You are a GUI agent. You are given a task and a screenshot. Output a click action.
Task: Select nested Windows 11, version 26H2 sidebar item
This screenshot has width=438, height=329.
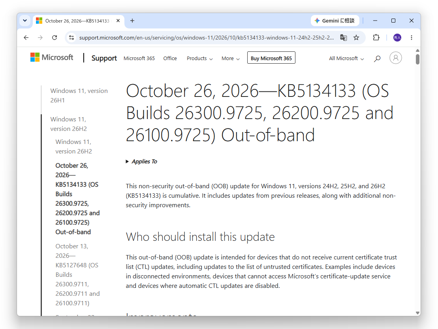pyautogui.click(x=73, y=146)
